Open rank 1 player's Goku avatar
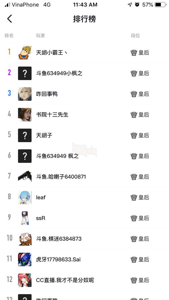This screenshot has width=169, height=300. [x=25, y=53]
